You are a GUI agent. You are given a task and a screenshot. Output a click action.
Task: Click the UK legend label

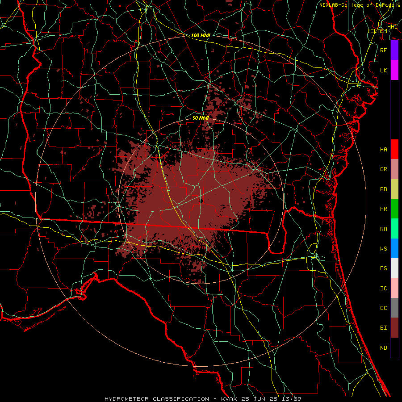383,70
